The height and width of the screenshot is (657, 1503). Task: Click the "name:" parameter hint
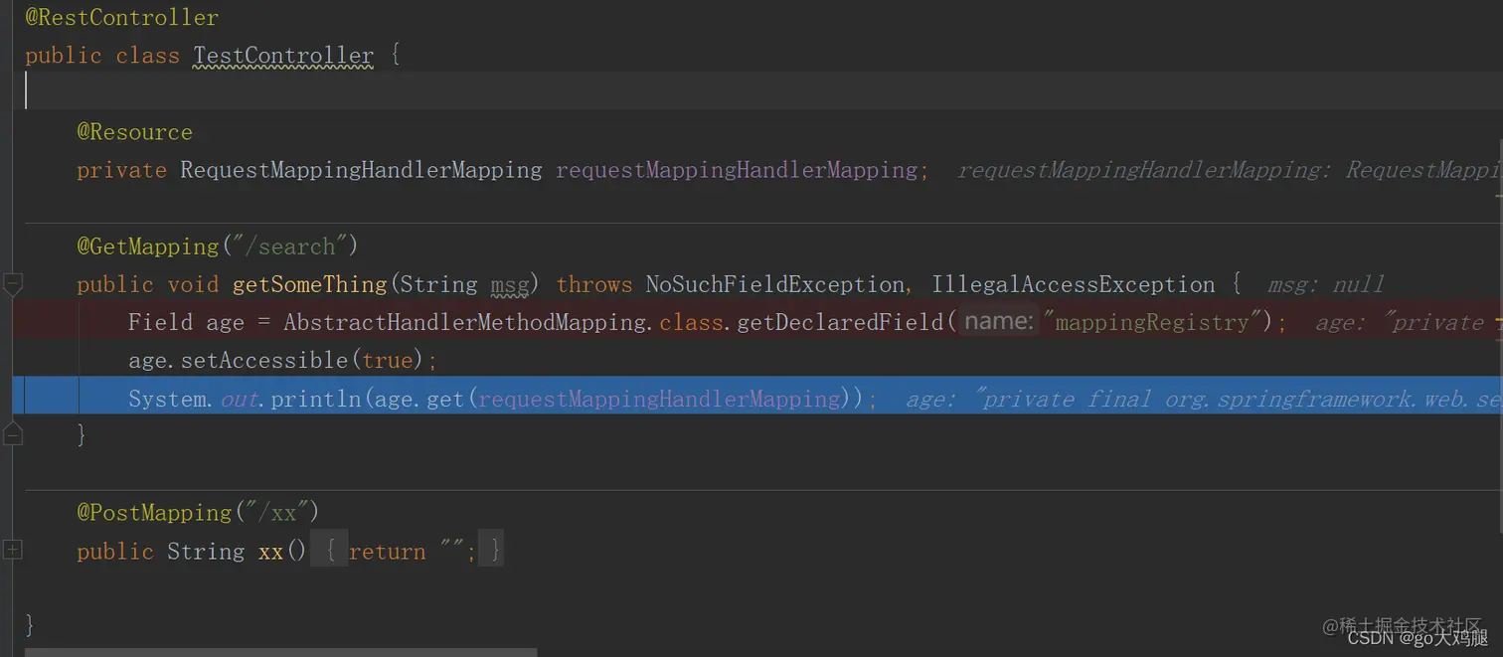(x=999, y=322)
